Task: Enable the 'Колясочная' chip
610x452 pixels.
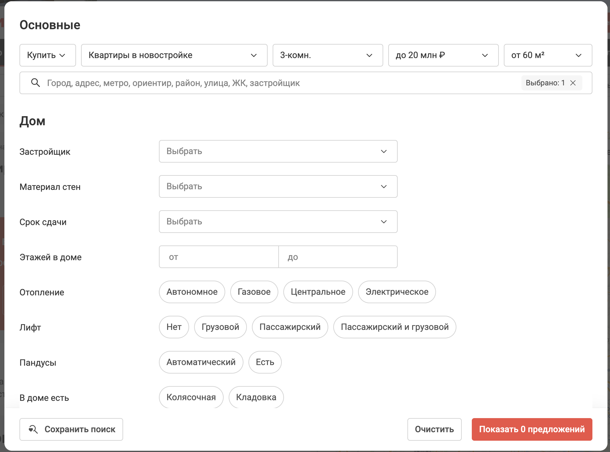Action: coord(191,397)
